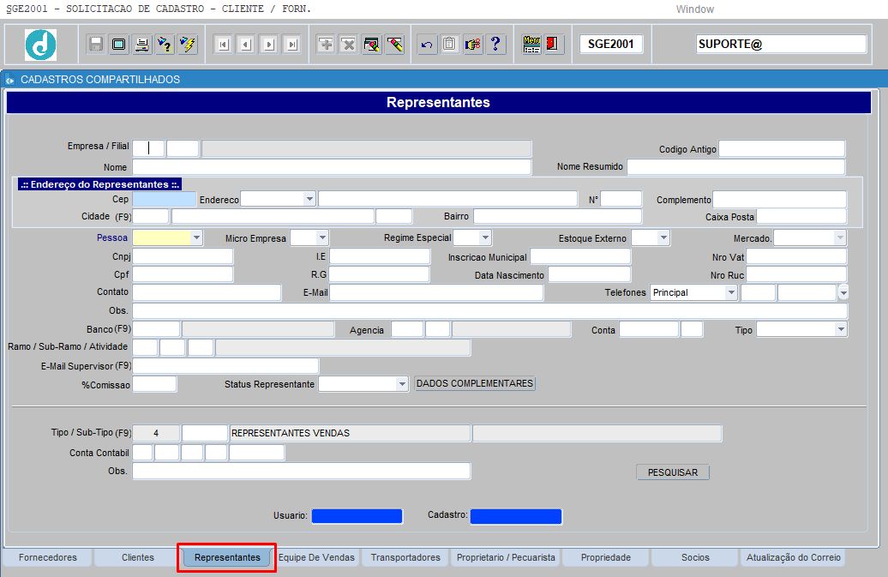This screenshot has height=577, width=888.
Task: Open the Socios tab
Action: (x=695, y=558)
